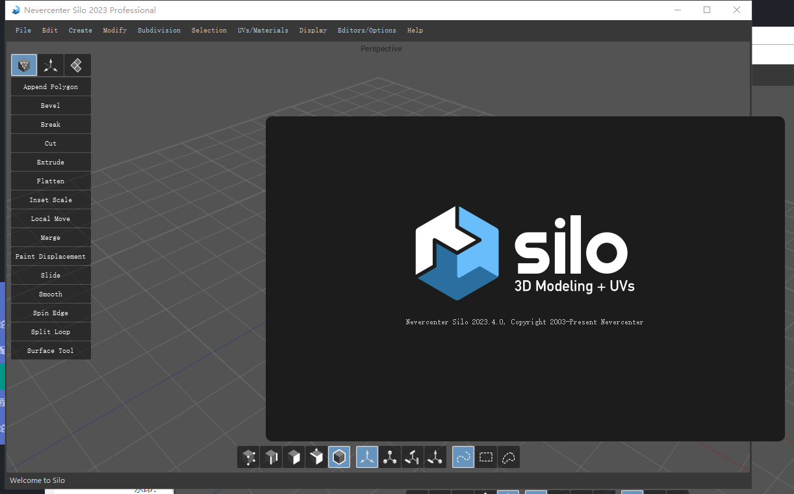Click the Merge button
794x494 pixels.
coord(51,238)
